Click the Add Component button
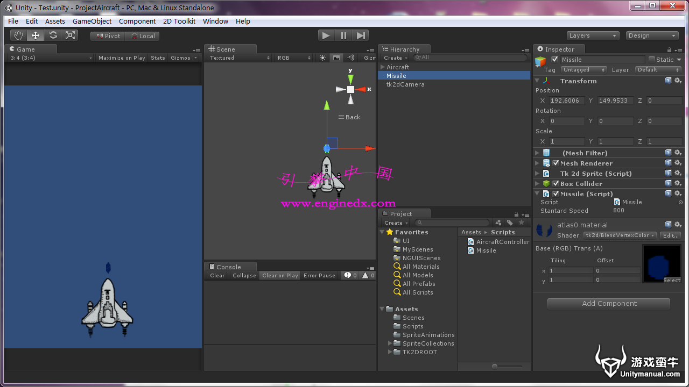 (x=609, y=304)
